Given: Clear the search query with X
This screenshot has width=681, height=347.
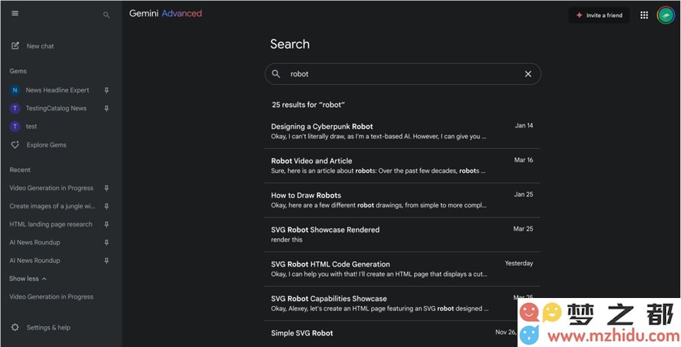Looking at the screenshot, I should [528, 74].
